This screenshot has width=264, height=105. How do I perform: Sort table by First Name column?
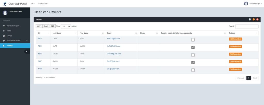[x=103, y=33]
